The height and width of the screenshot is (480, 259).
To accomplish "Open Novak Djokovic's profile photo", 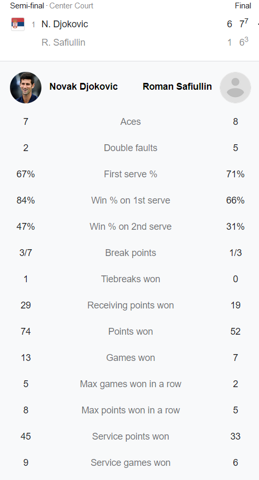I will point(26,88).
